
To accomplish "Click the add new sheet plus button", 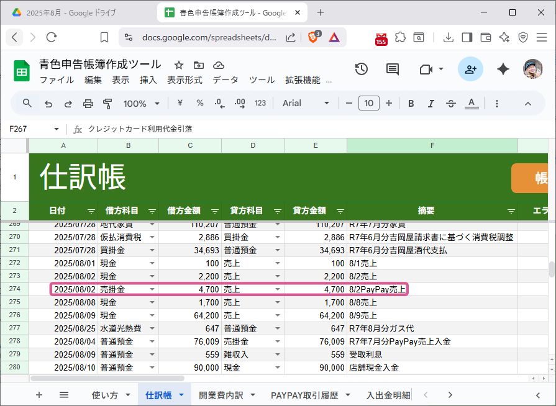I will [x=39, y=394].
